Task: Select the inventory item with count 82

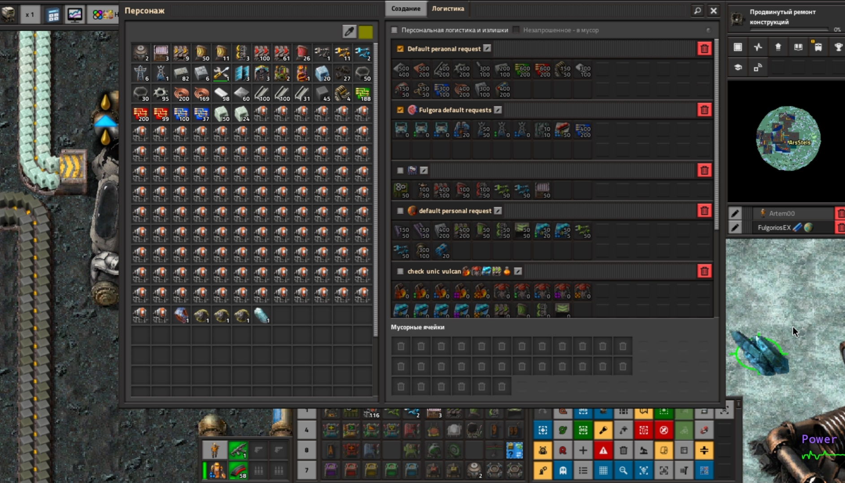Action: [x=181, y=73]
